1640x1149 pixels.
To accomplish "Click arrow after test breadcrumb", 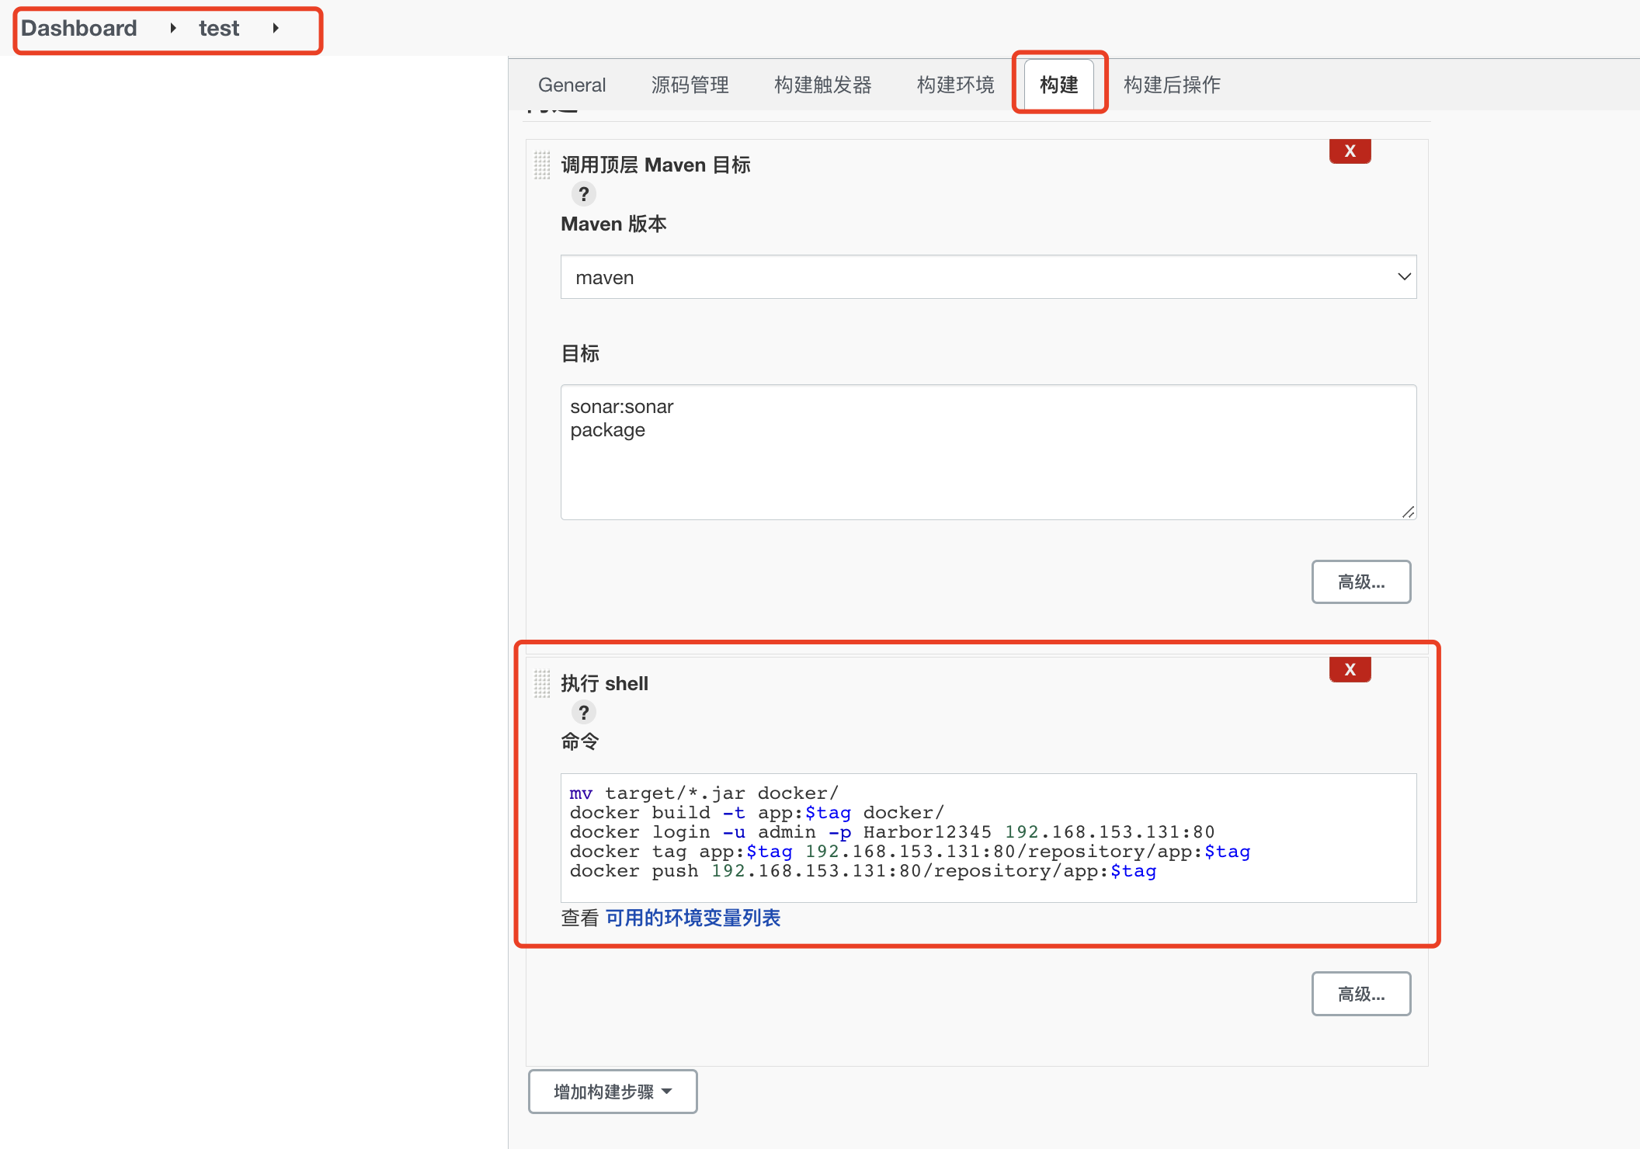I will tap(276, 29).
